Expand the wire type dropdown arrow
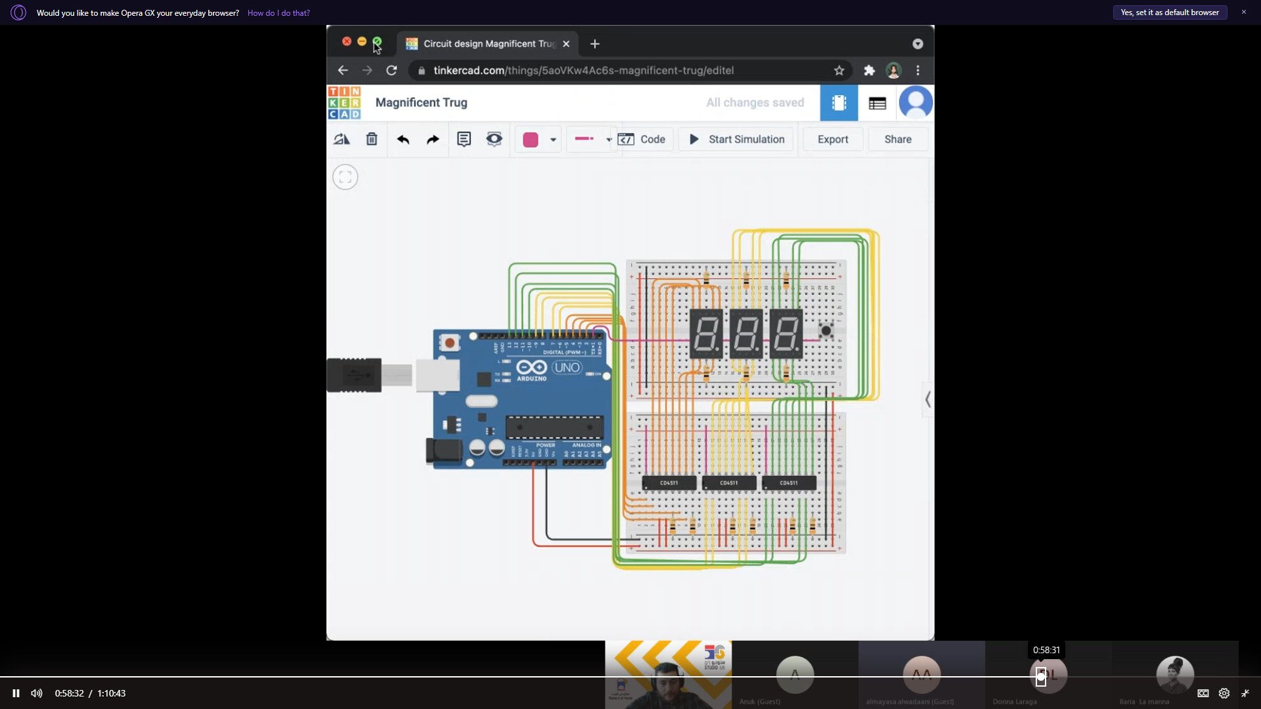Image resolution: width=1261 pixels, height=709 pixels. [609, 140]
